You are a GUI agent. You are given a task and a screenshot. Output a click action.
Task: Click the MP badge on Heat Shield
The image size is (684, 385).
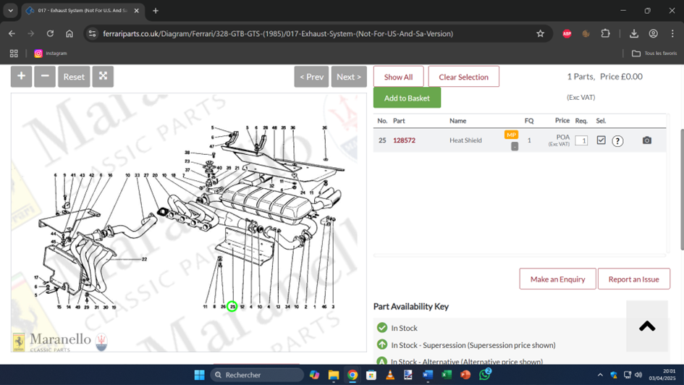click(511, 135)
